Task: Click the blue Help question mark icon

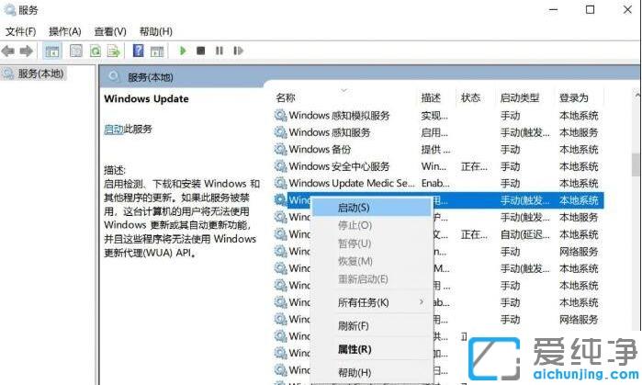Action: [139, 51]
